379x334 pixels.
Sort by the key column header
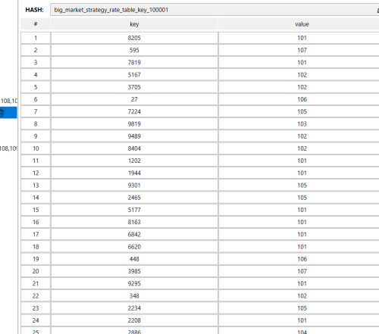click(134, 24)
